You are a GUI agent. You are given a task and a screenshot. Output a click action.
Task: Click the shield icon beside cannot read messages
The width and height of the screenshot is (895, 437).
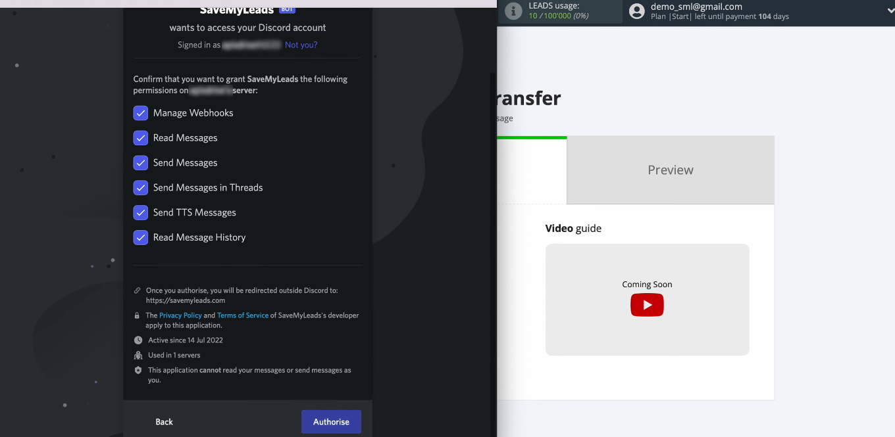[138, 371]
